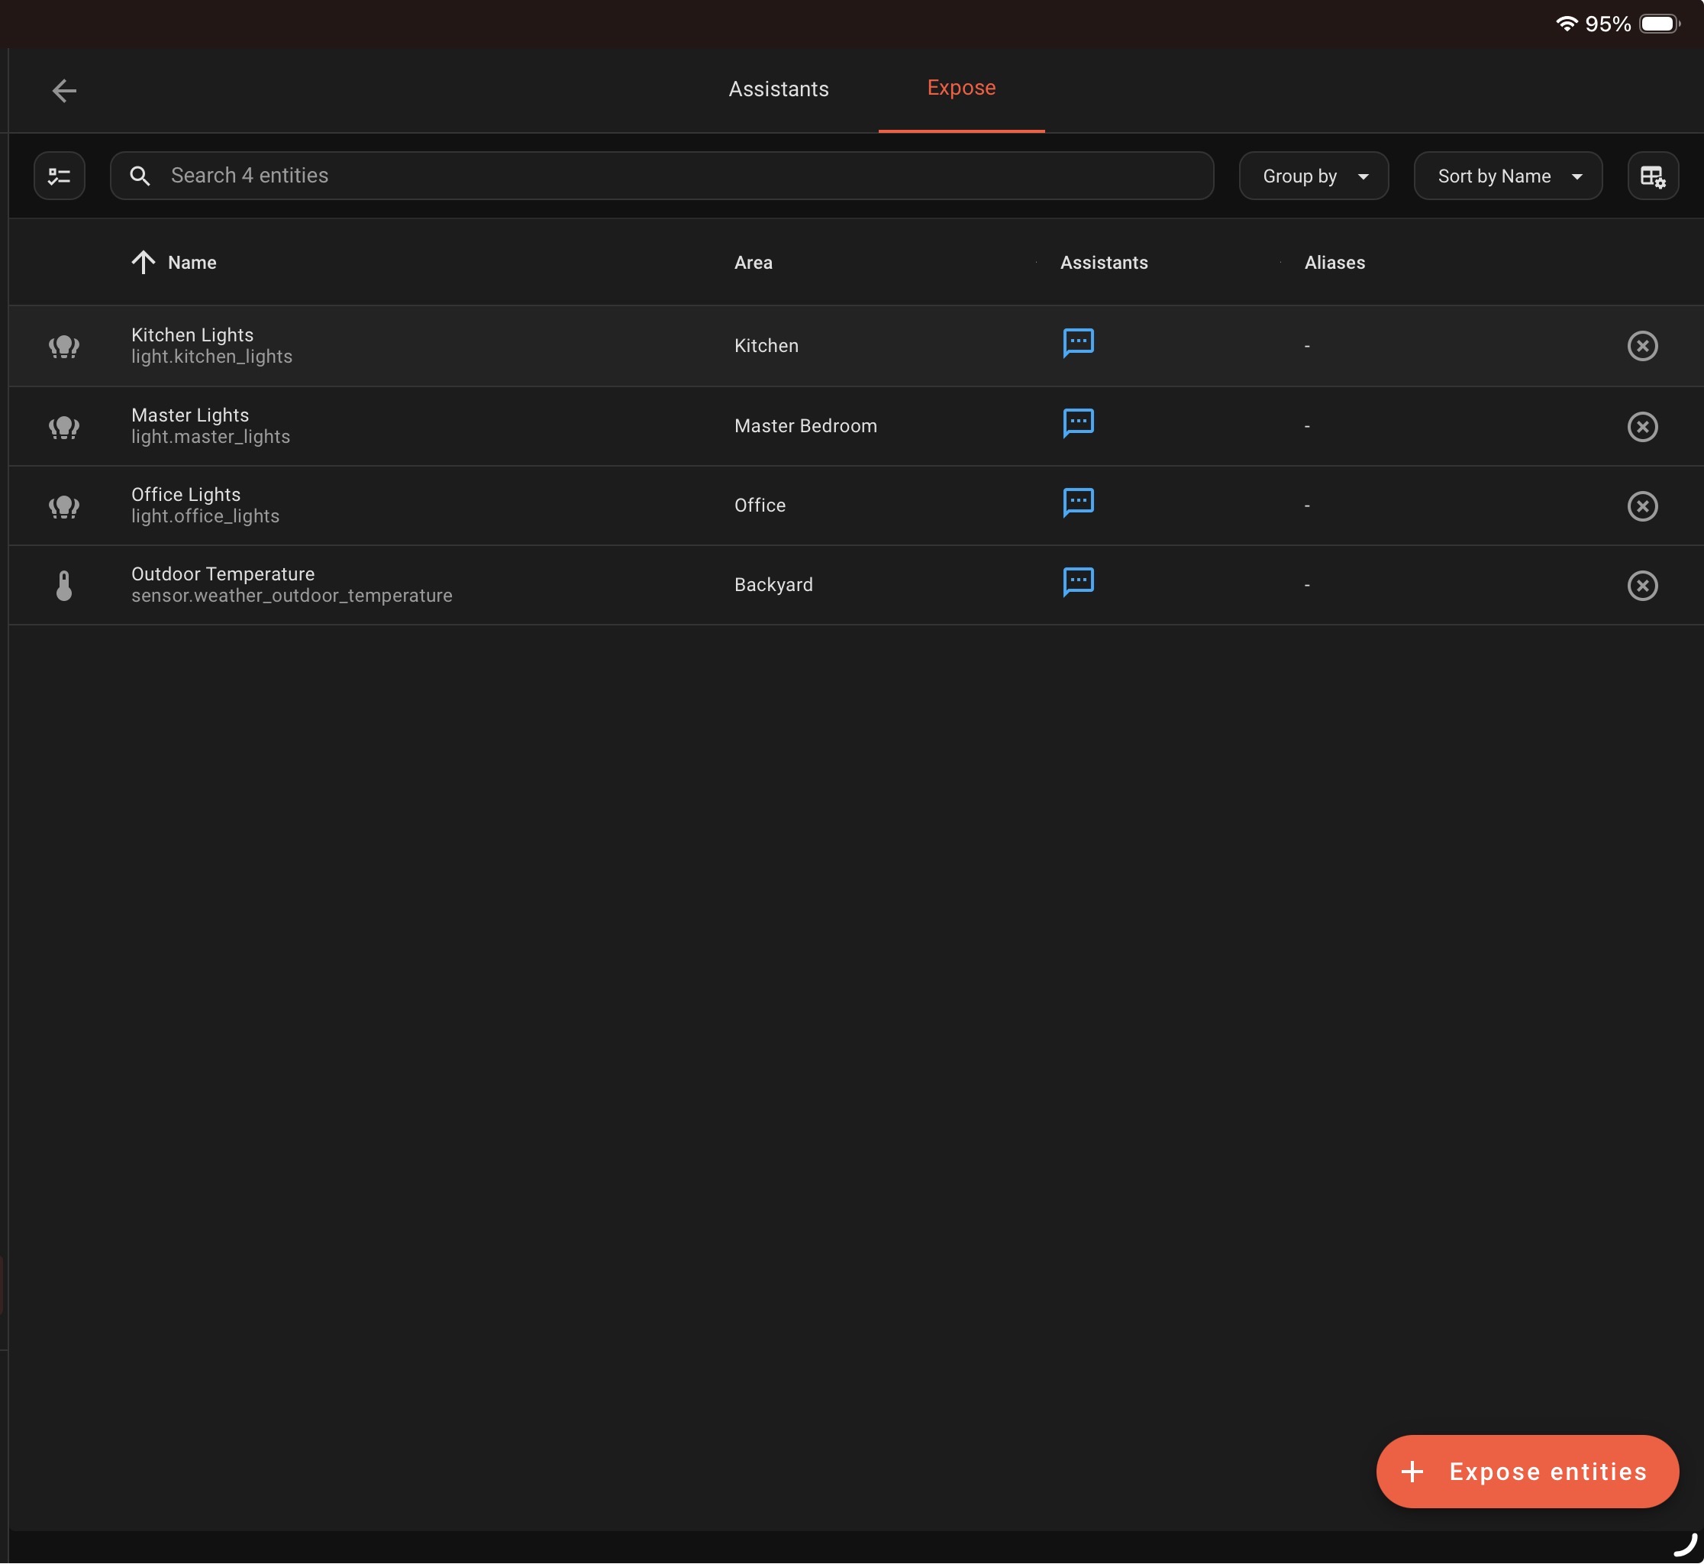
Task: Click Outdoor Temperature thermometer icon
Action: pyautogui.click(x=64, y=586)
